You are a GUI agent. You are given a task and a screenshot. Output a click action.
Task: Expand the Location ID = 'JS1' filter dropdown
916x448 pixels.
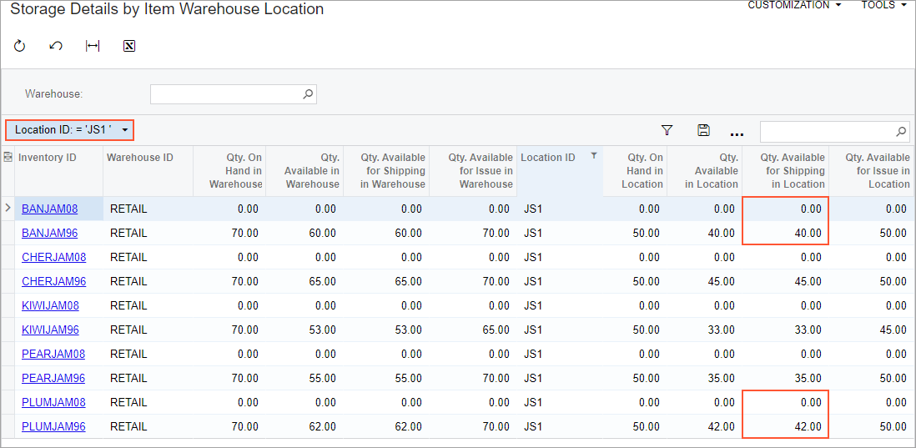point(125,130)
